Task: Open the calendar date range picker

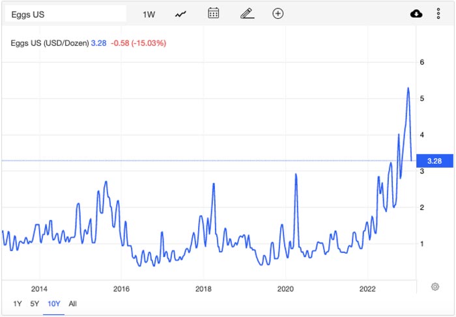Action: pyautogui.click(x=214, y=14)
